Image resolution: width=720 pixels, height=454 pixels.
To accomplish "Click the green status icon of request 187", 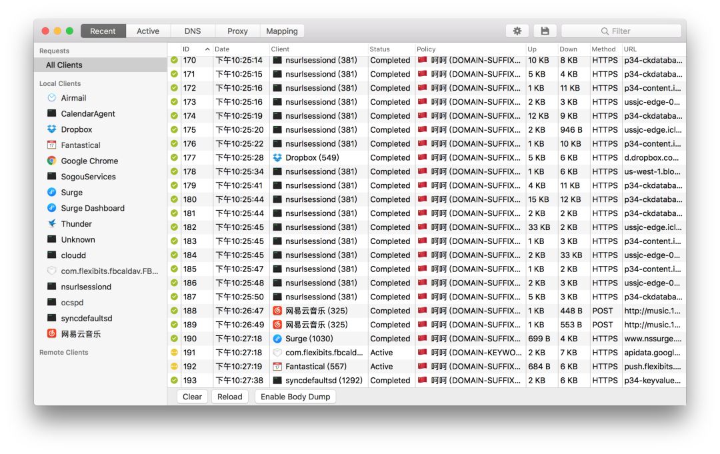I will (x=174, y=297).
